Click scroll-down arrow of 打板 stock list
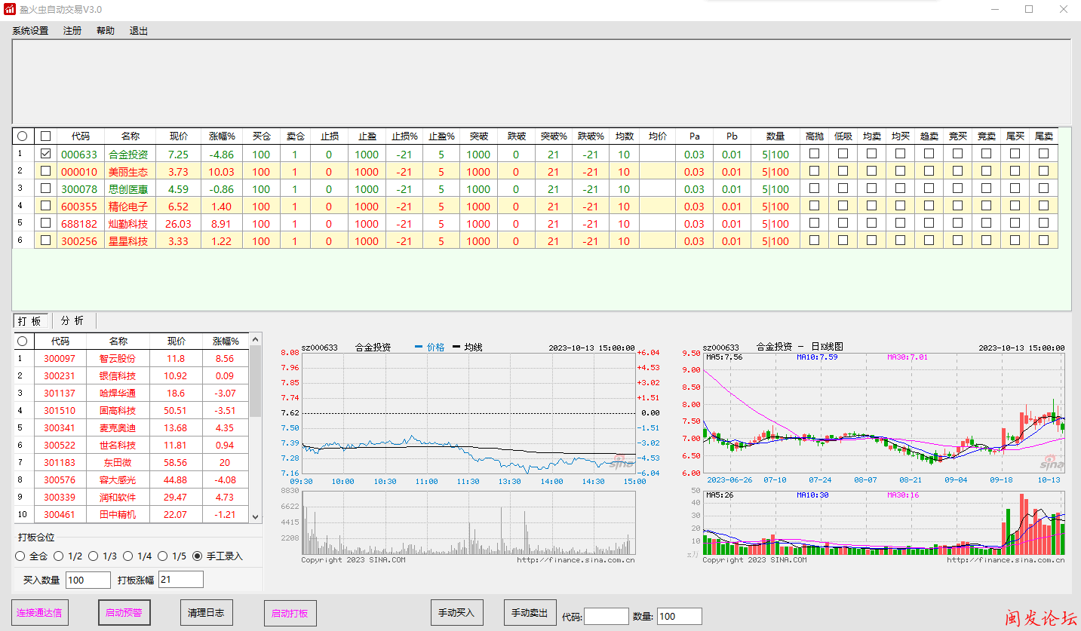The image size is (1081, 631). 255,516
